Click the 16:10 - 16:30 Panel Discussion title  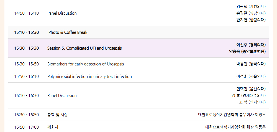tap(62, 96)
